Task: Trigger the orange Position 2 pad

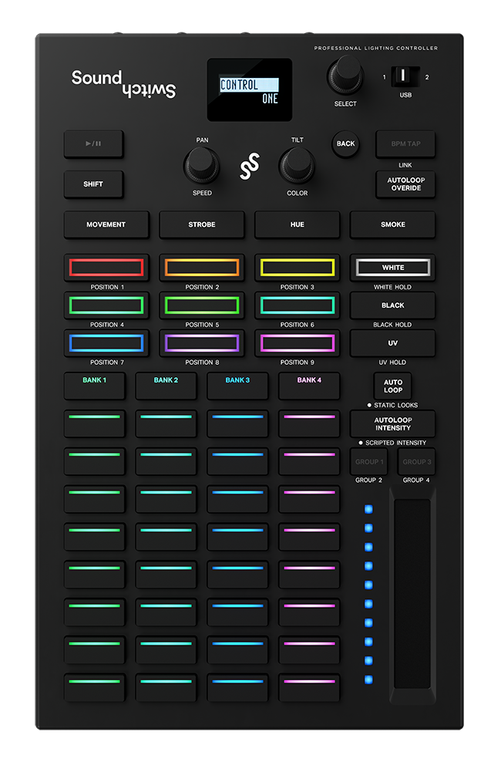Action: (202, 268)
